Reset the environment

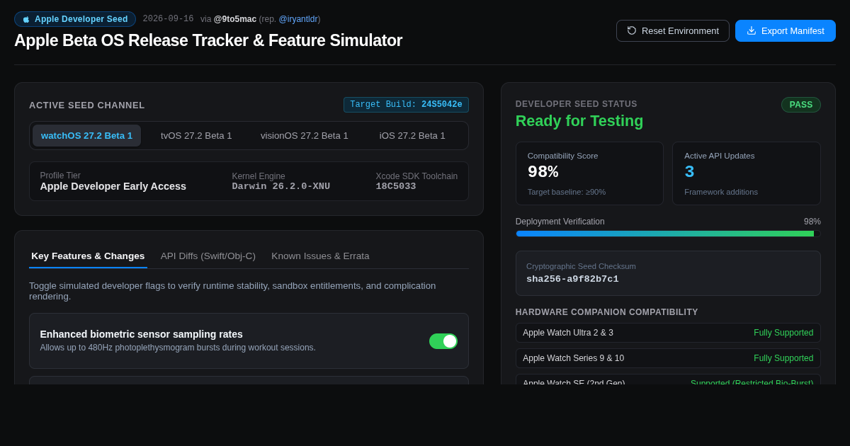coord(673,30)
